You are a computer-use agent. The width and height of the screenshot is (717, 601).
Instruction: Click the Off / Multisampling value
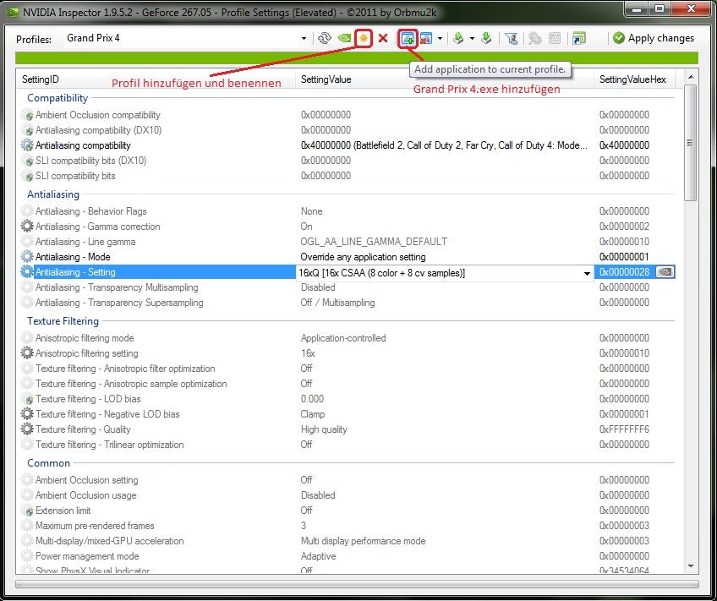pyautogui.click(x=338, y=303)
